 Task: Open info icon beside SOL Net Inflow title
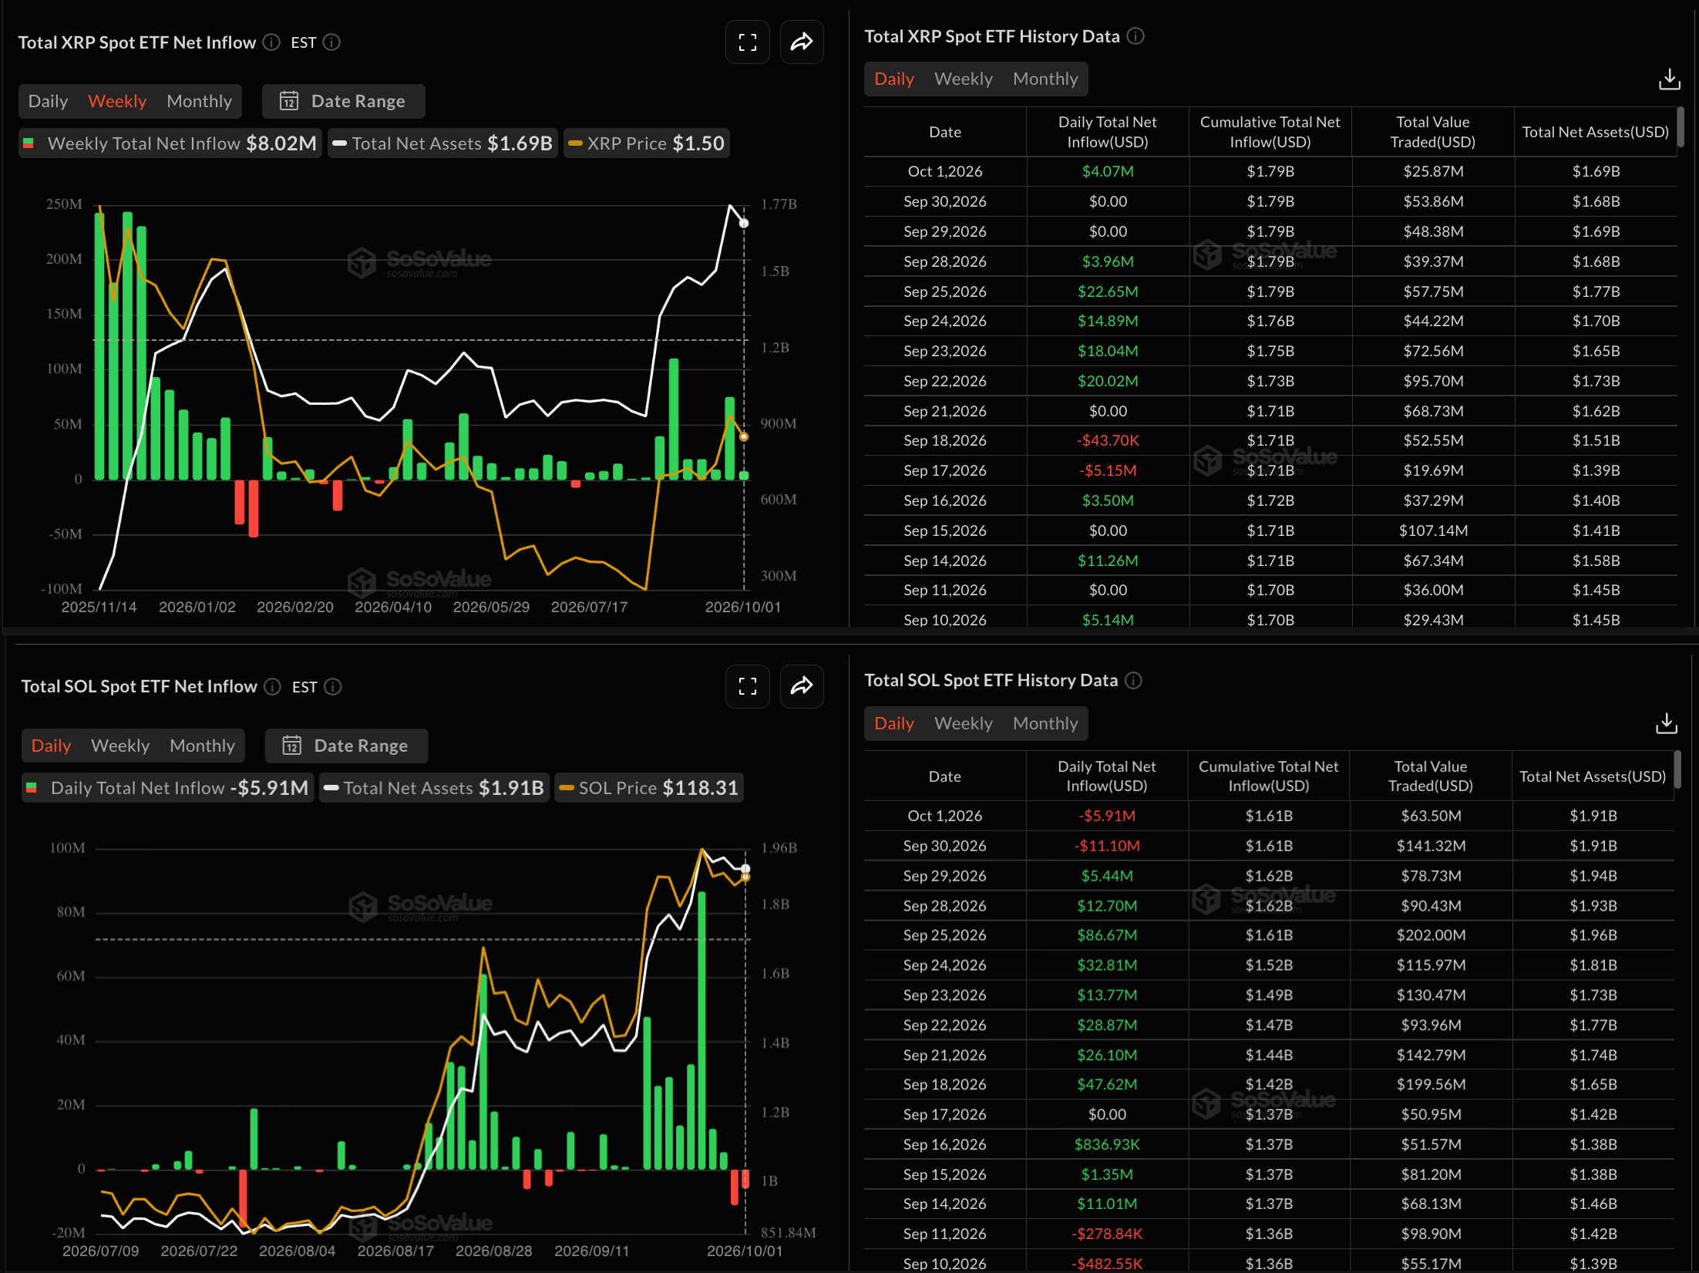click(272, 686)
